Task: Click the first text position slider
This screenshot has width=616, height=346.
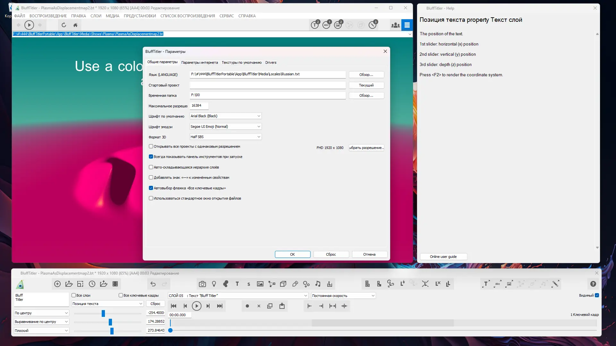Action: tap(103, 313)
